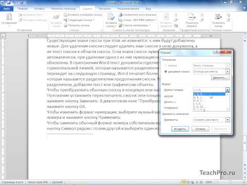
Task: Open the Следующая сноска dropdown
Action: [x=79, y=20]
